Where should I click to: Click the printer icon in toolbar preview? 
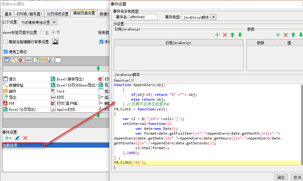pos(29,60)
